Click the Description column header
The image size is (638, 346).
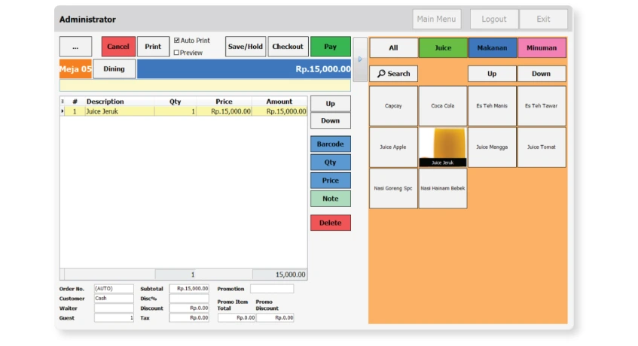point(119,102)
